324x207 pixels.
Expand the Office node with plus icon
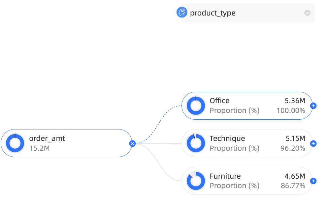click(313, 106)
